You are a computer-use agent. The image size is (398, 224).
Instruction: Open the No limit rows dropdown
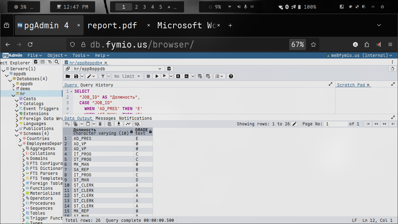tap(127, 76)
